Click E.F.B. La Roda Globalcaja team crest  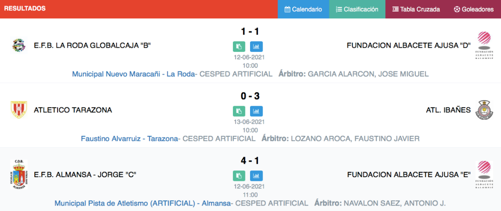coord(19,45)
